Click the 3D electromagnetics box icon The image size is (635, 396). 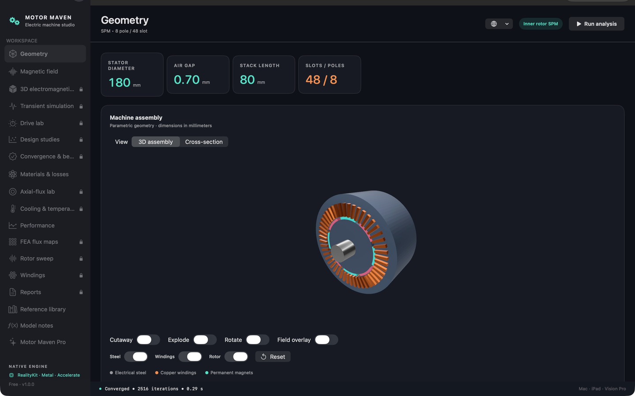pyautogui.click(x=13, y=89)
